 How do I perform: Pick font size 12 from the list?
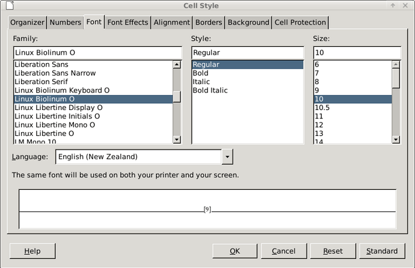point(319,125)
